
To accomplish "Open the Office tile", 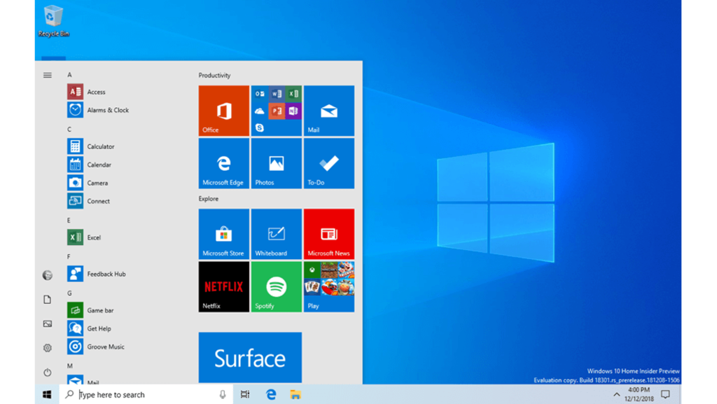I will [223, 111].
